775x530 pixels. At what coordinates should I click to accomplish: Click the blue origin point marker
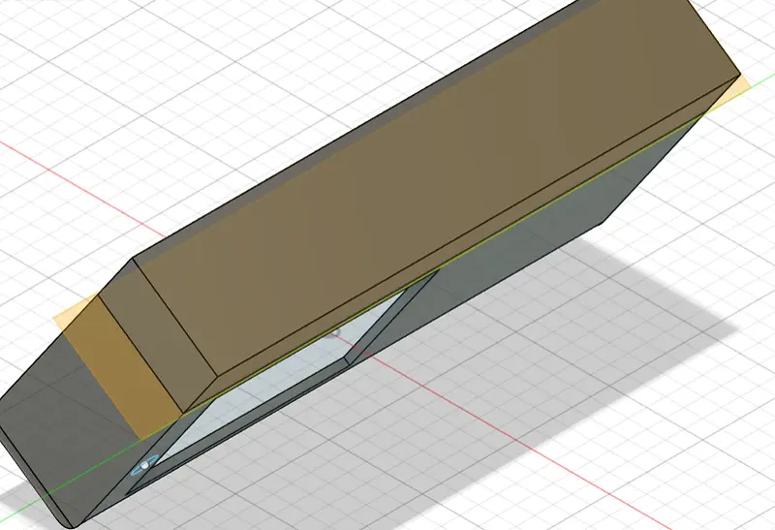point(142,467)
